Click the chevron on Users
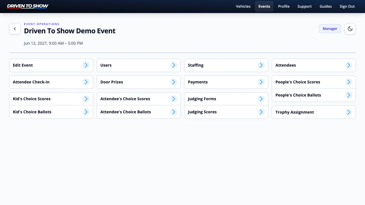The height and width of the screenshot is (205, 365). (174, 65)
